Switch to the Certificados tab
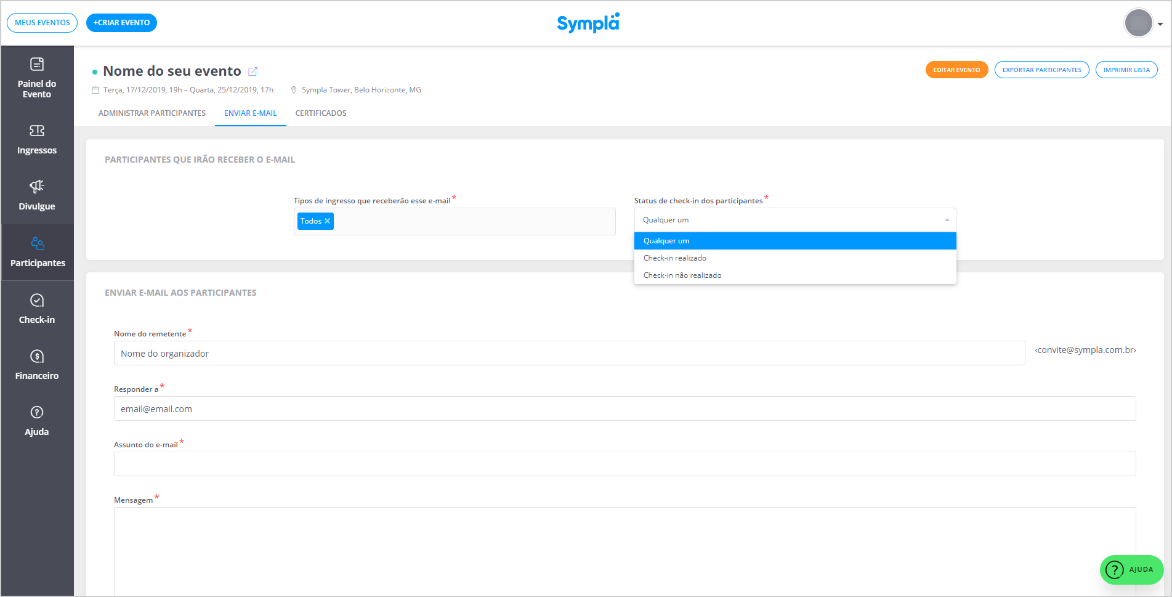This screenshot has width=1172, height=597. (321, 113)
